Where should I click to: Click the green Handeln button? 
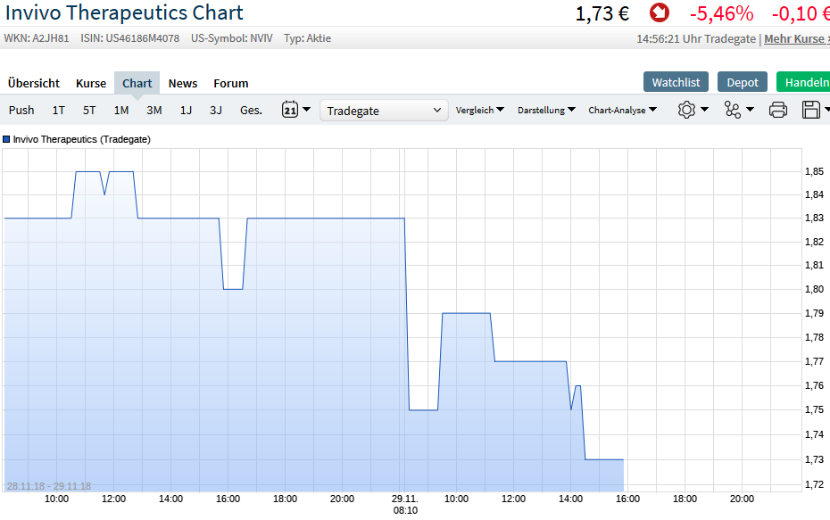[x=803, y=82]
